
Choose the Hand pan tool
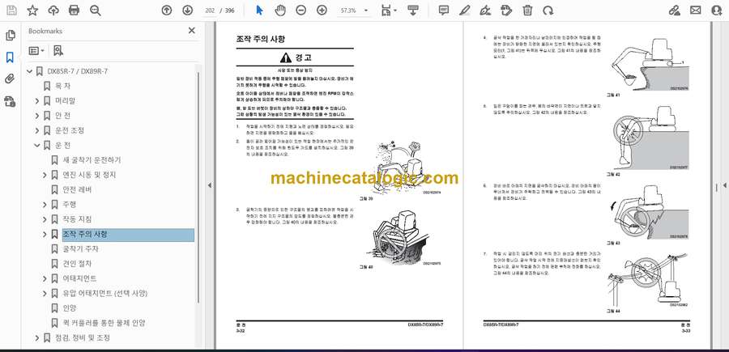point(280,11)
